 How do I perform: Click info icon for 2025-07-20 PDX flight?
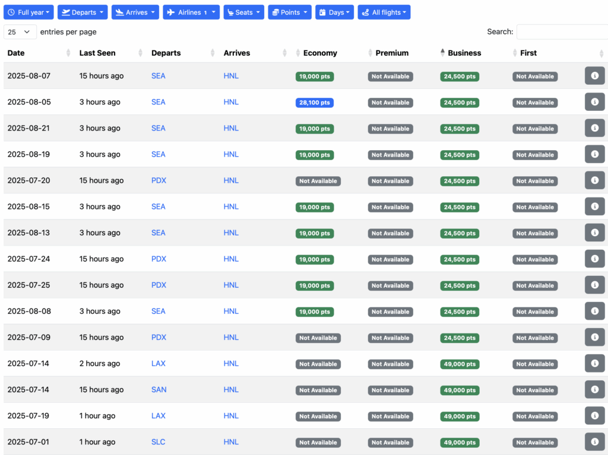[x=594, y=180]
